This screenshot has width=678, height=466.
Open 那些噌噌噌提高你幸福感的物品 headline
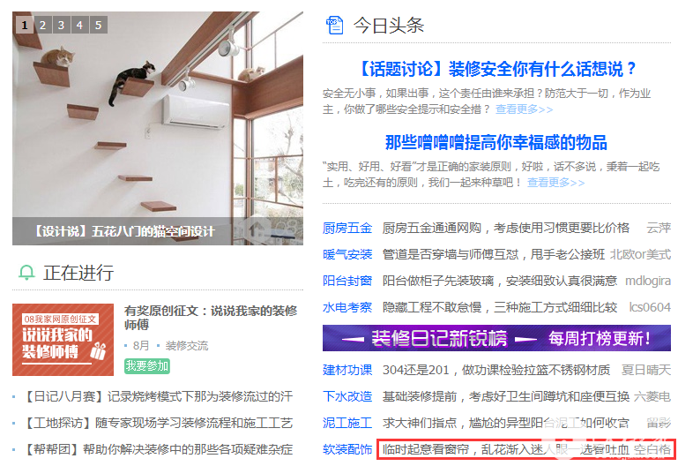[496, 142]
